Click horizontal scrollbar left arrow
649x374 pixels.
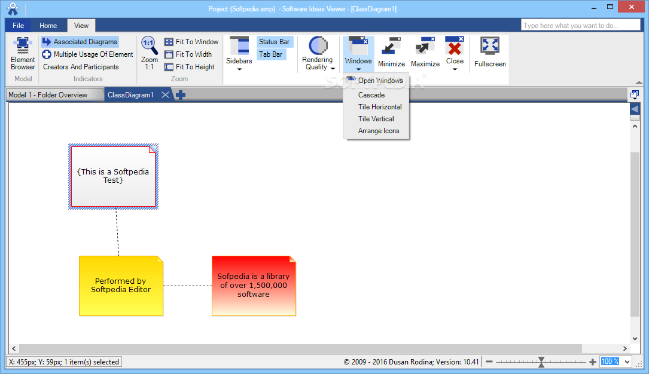pos(14,348)
